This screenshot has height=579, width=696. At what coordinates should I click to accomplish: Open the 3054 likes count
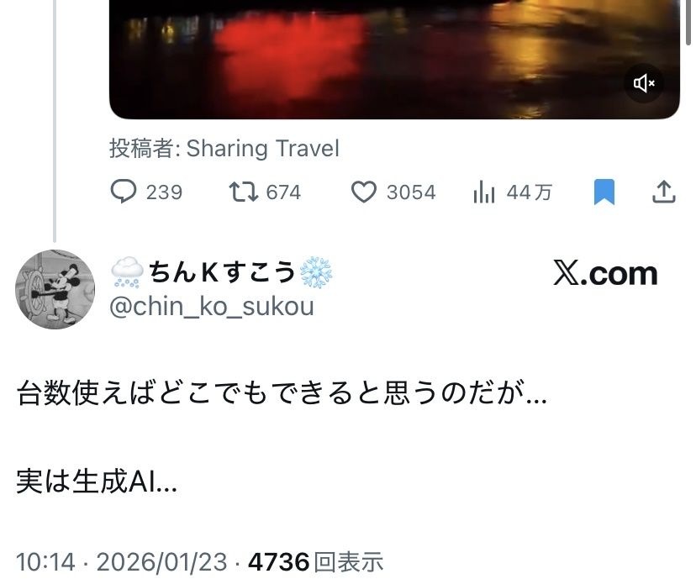tap(412, 192)
